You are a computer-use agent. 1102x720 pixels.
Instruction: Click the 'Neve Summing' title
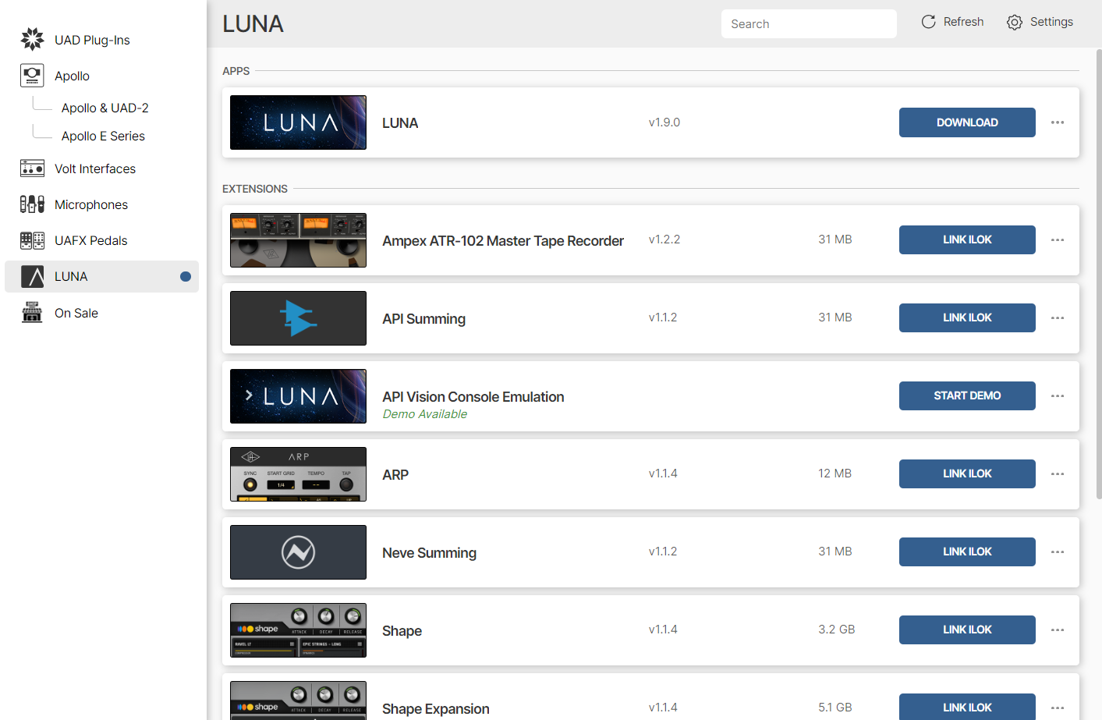(429, 553)
